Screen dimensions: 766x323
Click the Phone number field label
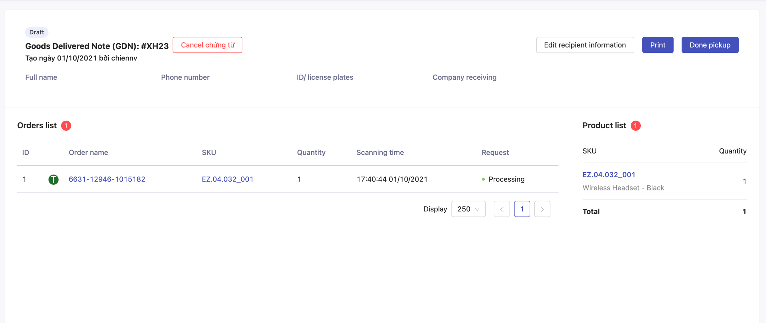[185, 77]
